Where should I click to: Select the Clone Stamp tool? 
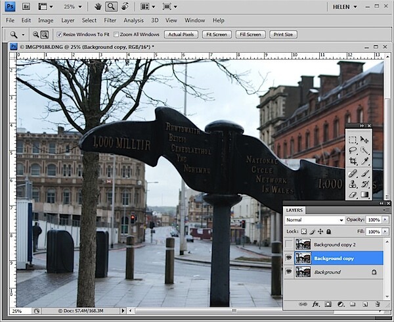[353, 184]
